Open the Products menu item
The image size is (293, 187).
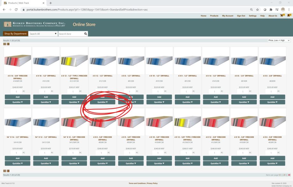(214, 16)
